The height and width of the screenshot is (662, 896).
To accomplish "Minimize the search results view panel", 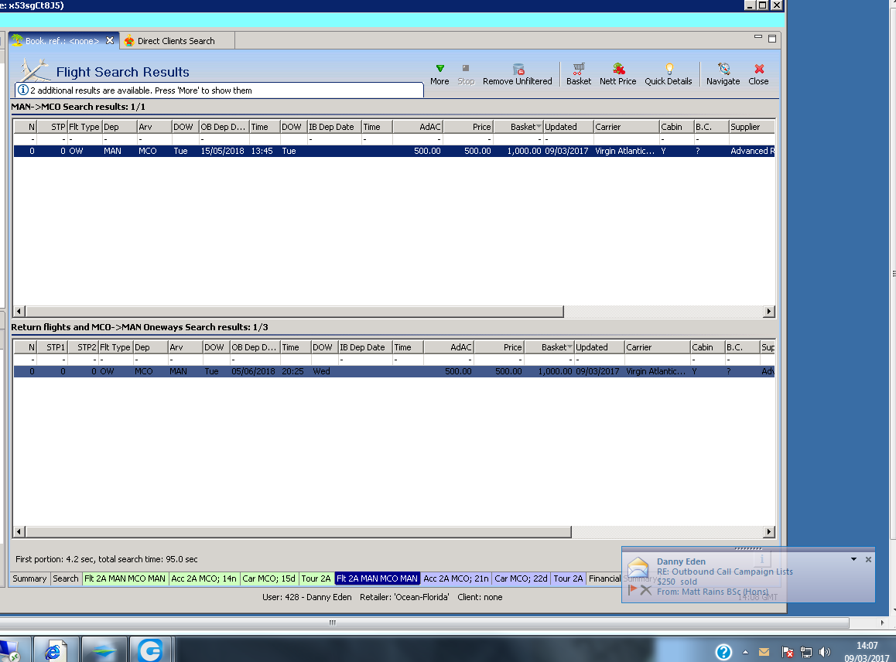I will [757, 38].
